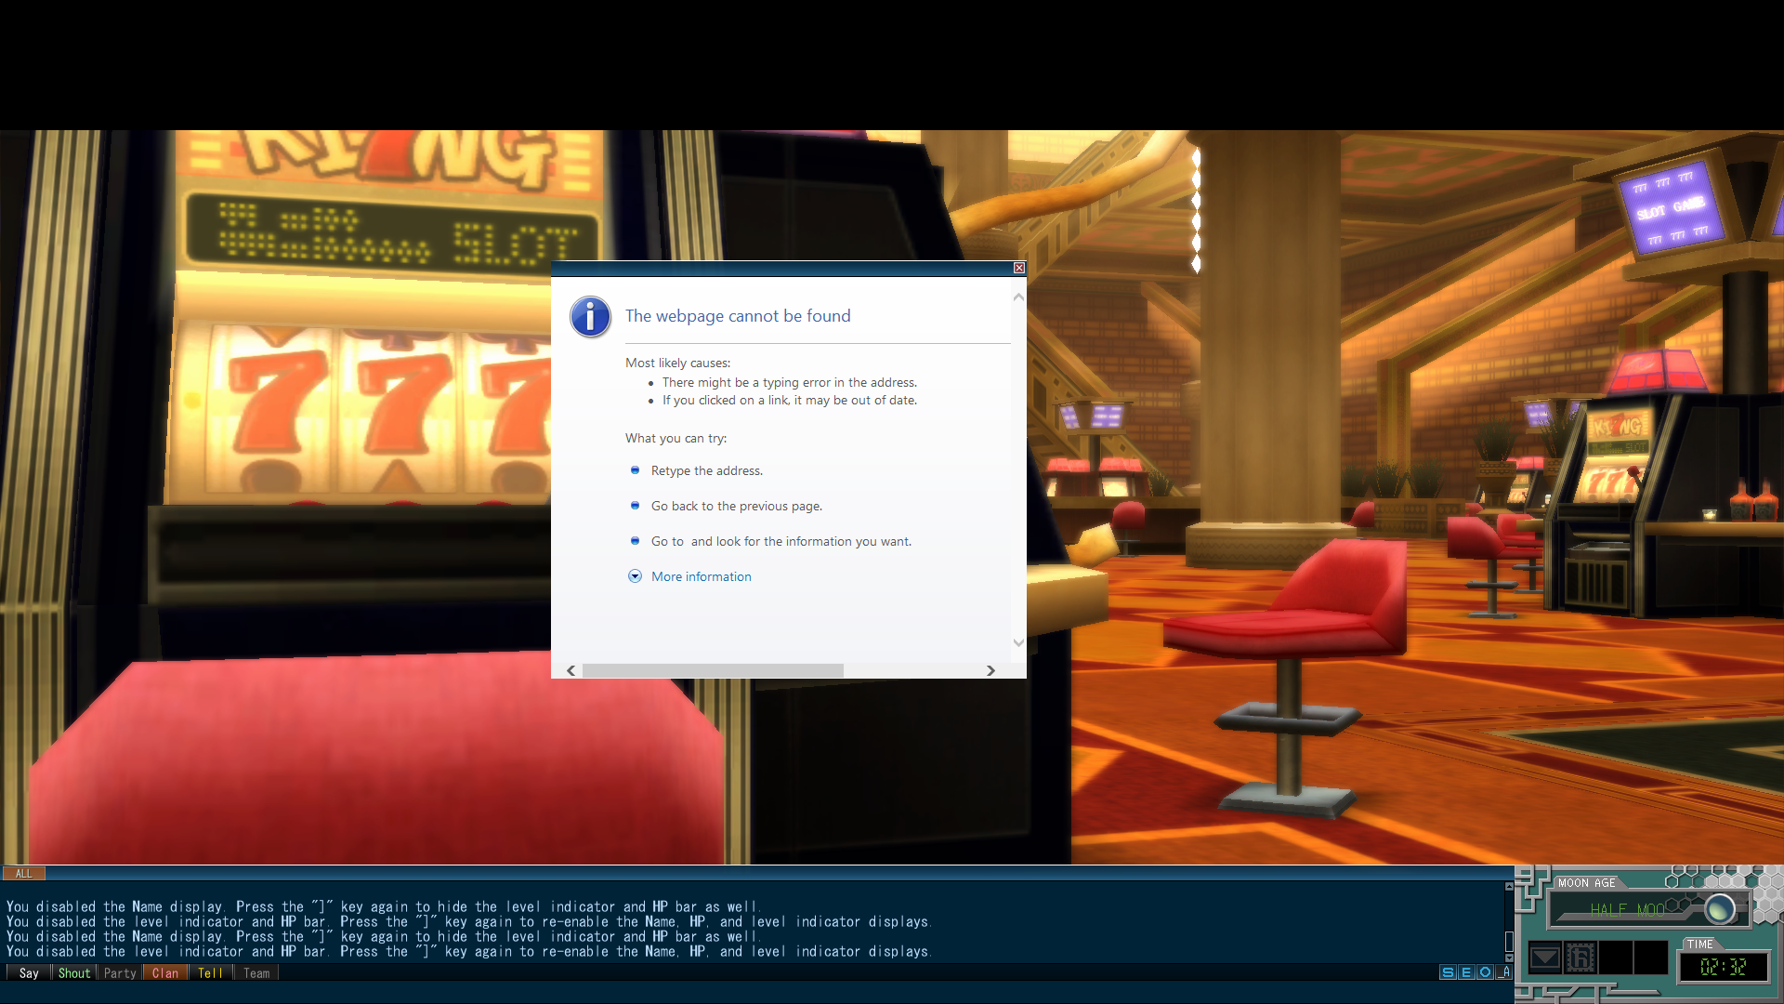Click the S chat option icon
The image size is (1784, 1004).
click(x=1448, y=972)
